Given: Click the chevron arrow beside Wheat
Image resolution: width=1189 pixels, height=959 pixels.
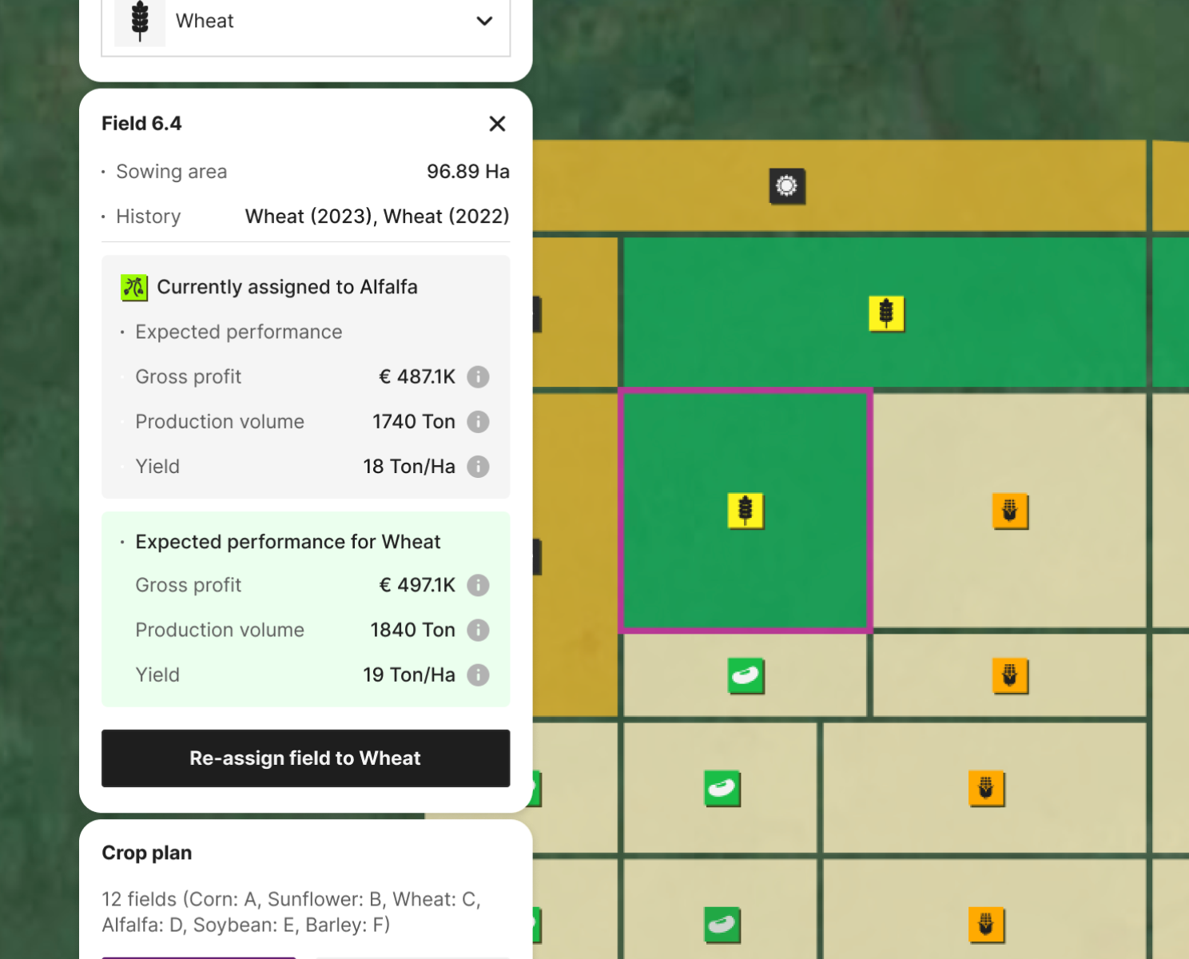Looking at the screenshot, I should 484,22.
